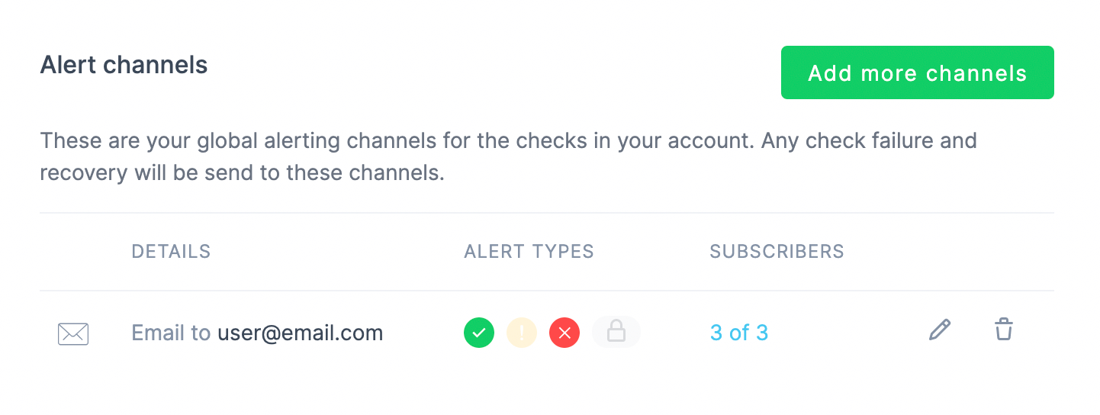Open the 3 of 3 subscribers link
This screenshot has width=1100, height=415.
(738, 333)
